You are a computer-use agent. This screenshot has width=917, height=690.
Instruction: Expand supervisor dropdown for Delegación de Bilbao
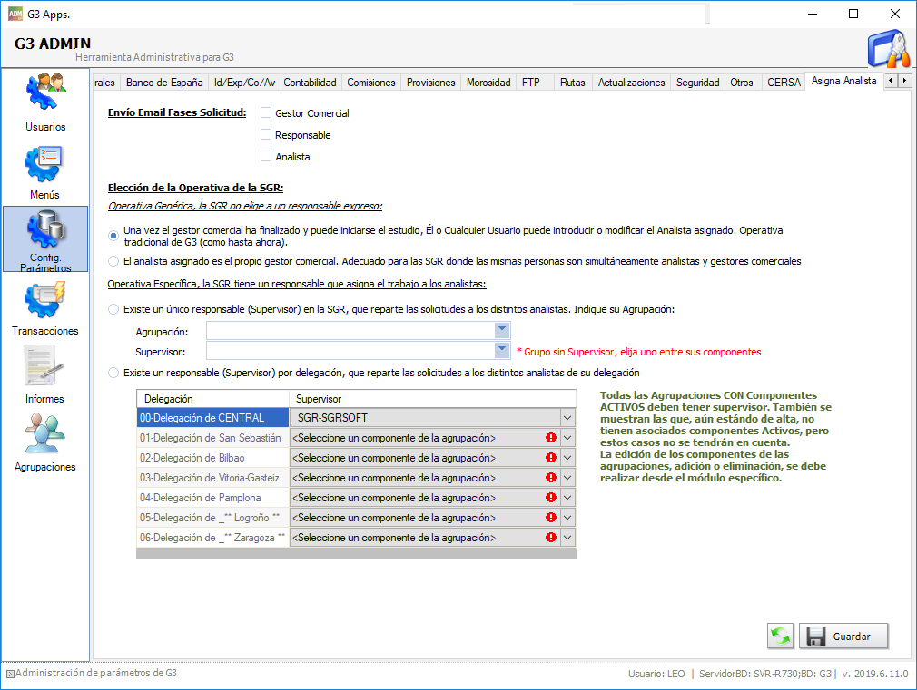coord(567,458)
